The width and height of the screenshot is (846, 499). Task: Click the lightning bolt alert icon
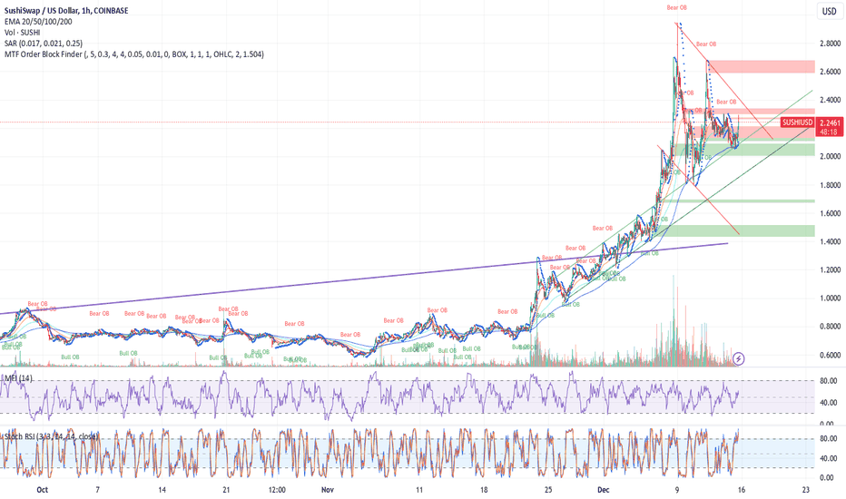click(x=739, y=358)
